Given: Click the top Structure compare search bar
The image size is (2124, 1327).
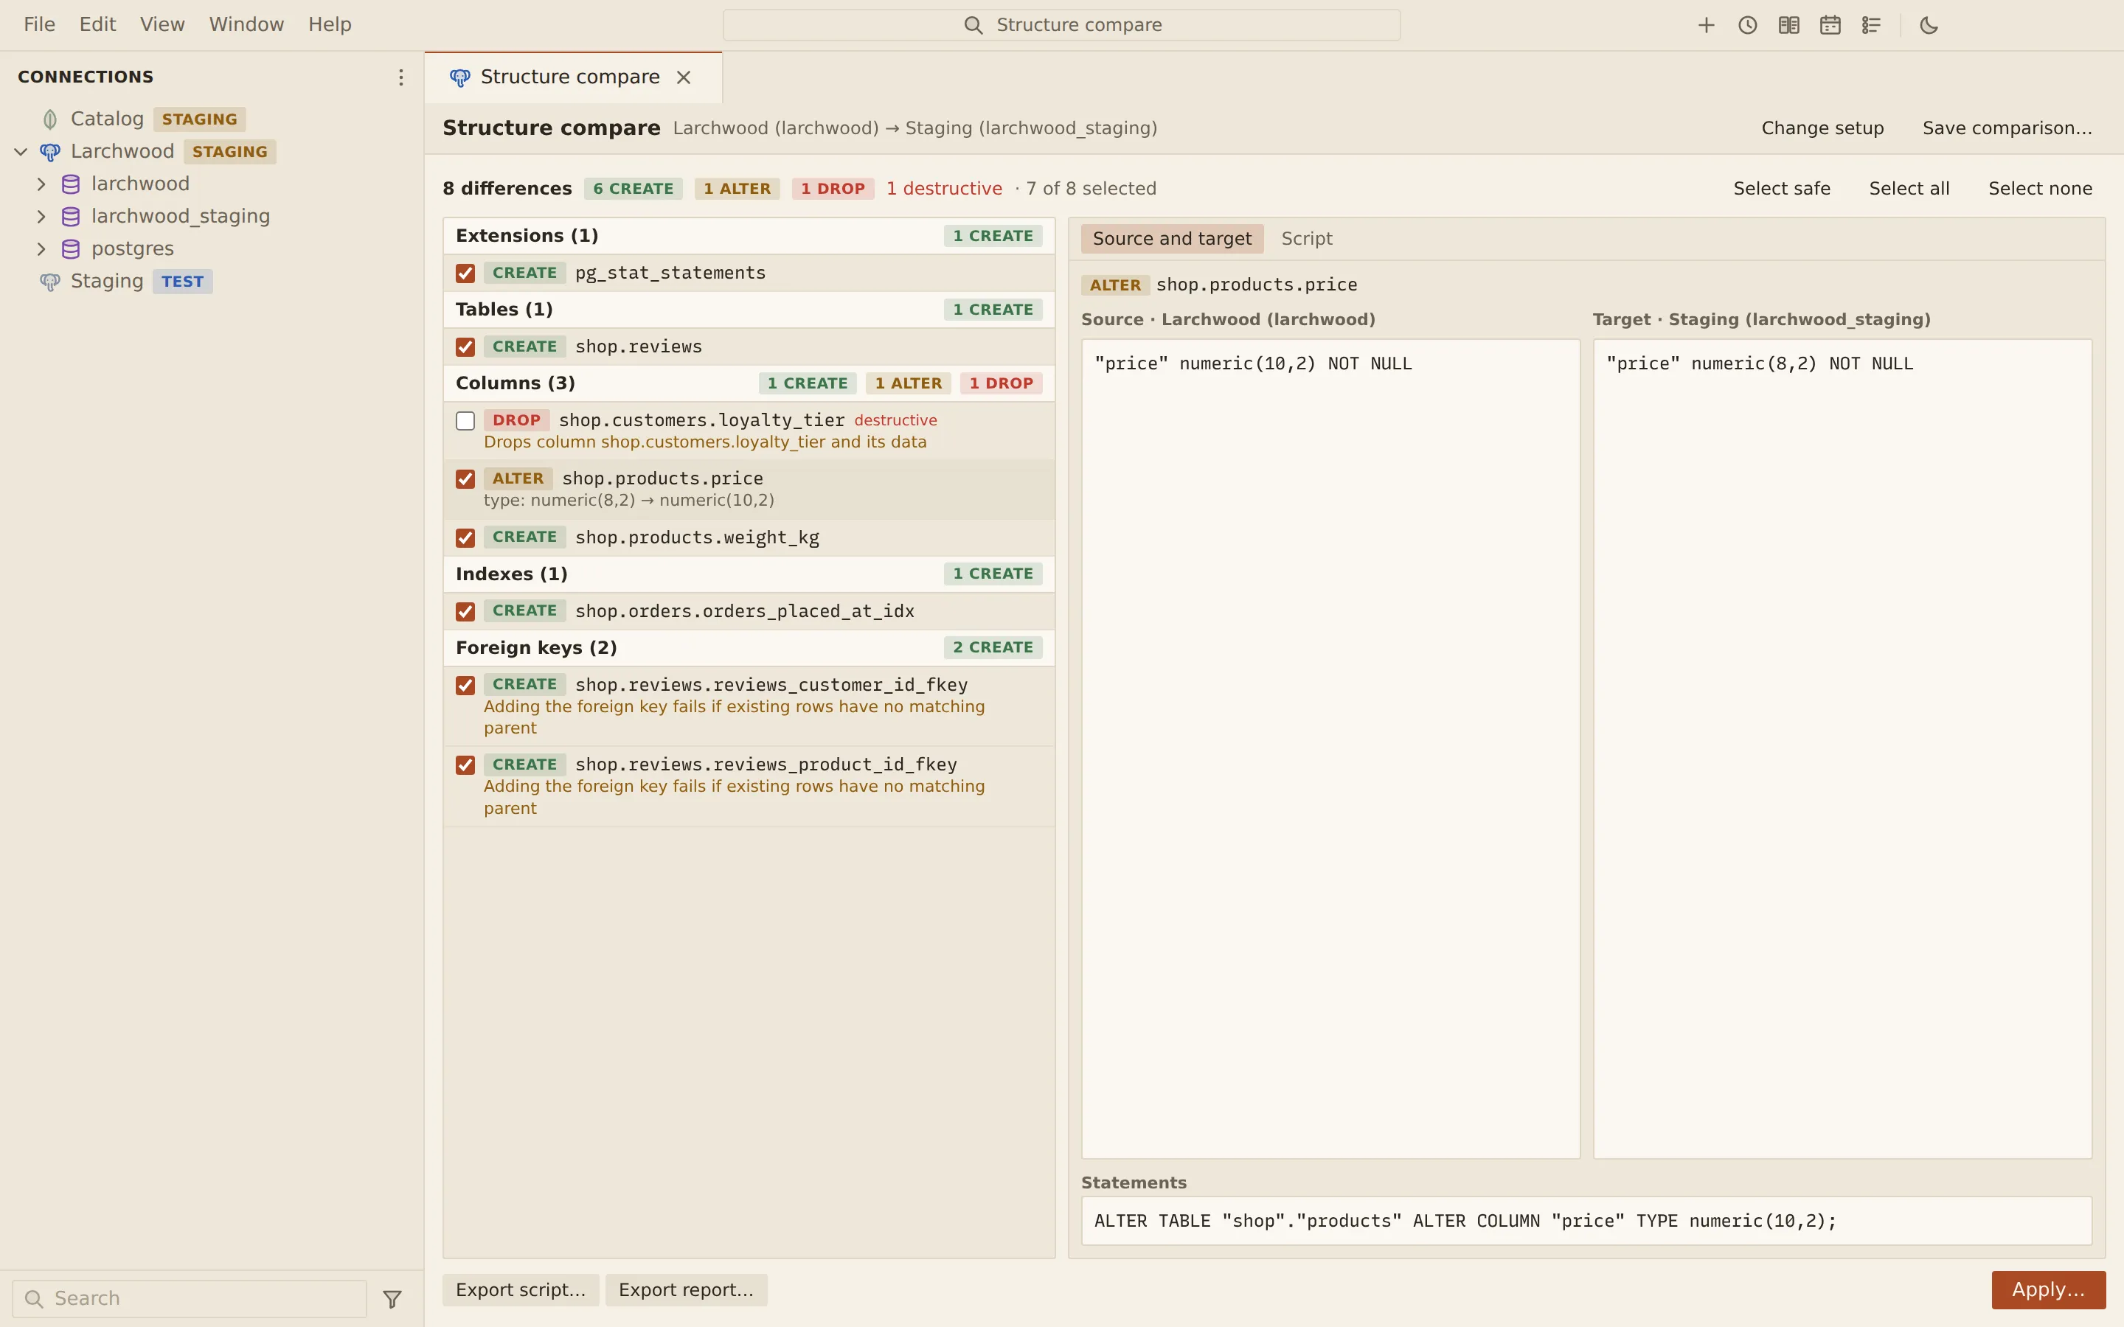Looking at the screenshot, I should point(1061,26).
